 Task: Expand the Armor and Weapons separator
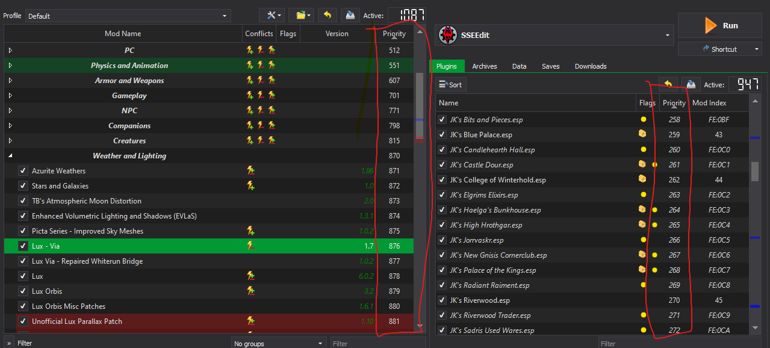pyautogui.click(x=10, y=81)
